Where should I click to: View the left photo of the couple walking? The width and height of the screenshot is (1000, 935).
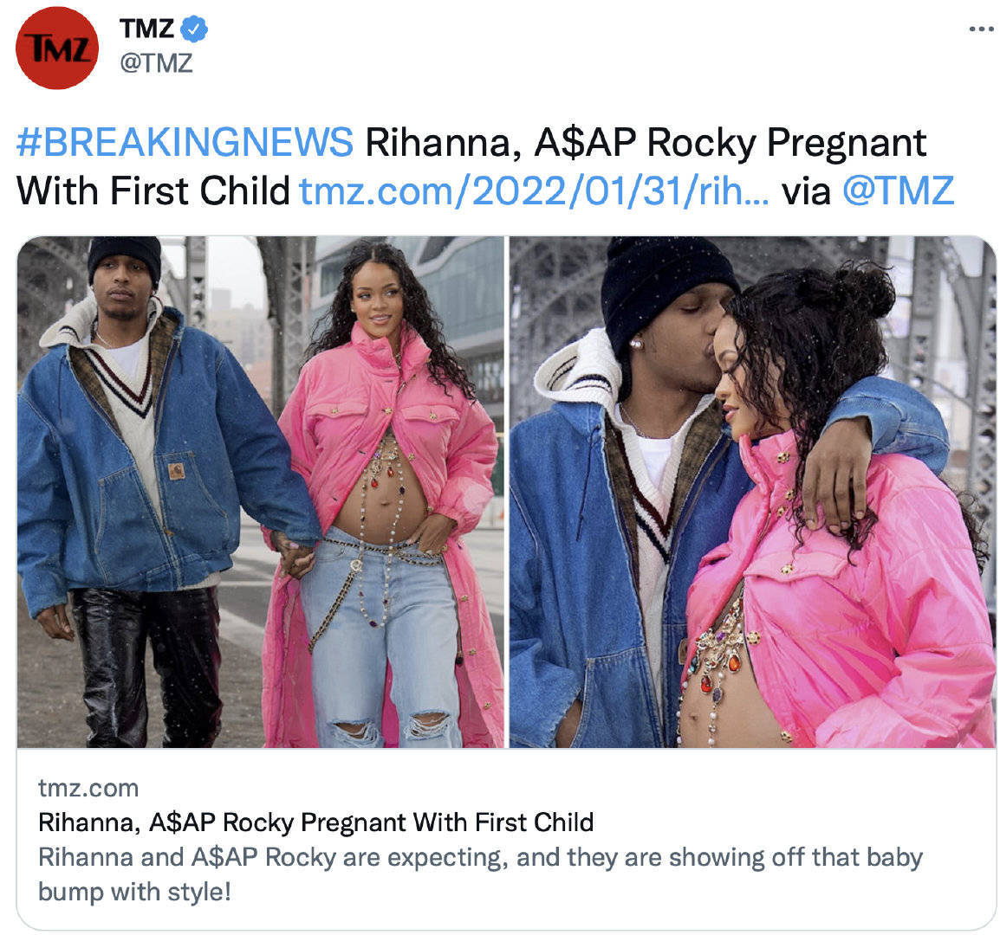(260, 492)
